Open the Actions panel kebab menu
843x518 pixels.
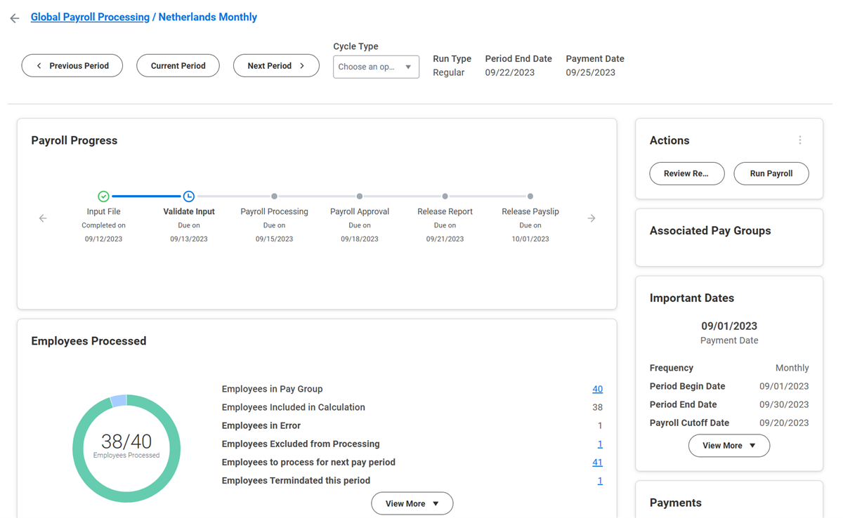tap(800, 140)
